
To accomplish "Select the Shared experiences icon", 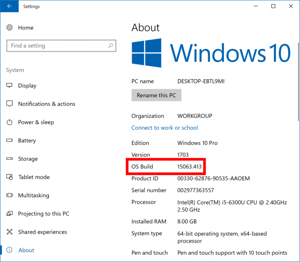I will [9, 232].
